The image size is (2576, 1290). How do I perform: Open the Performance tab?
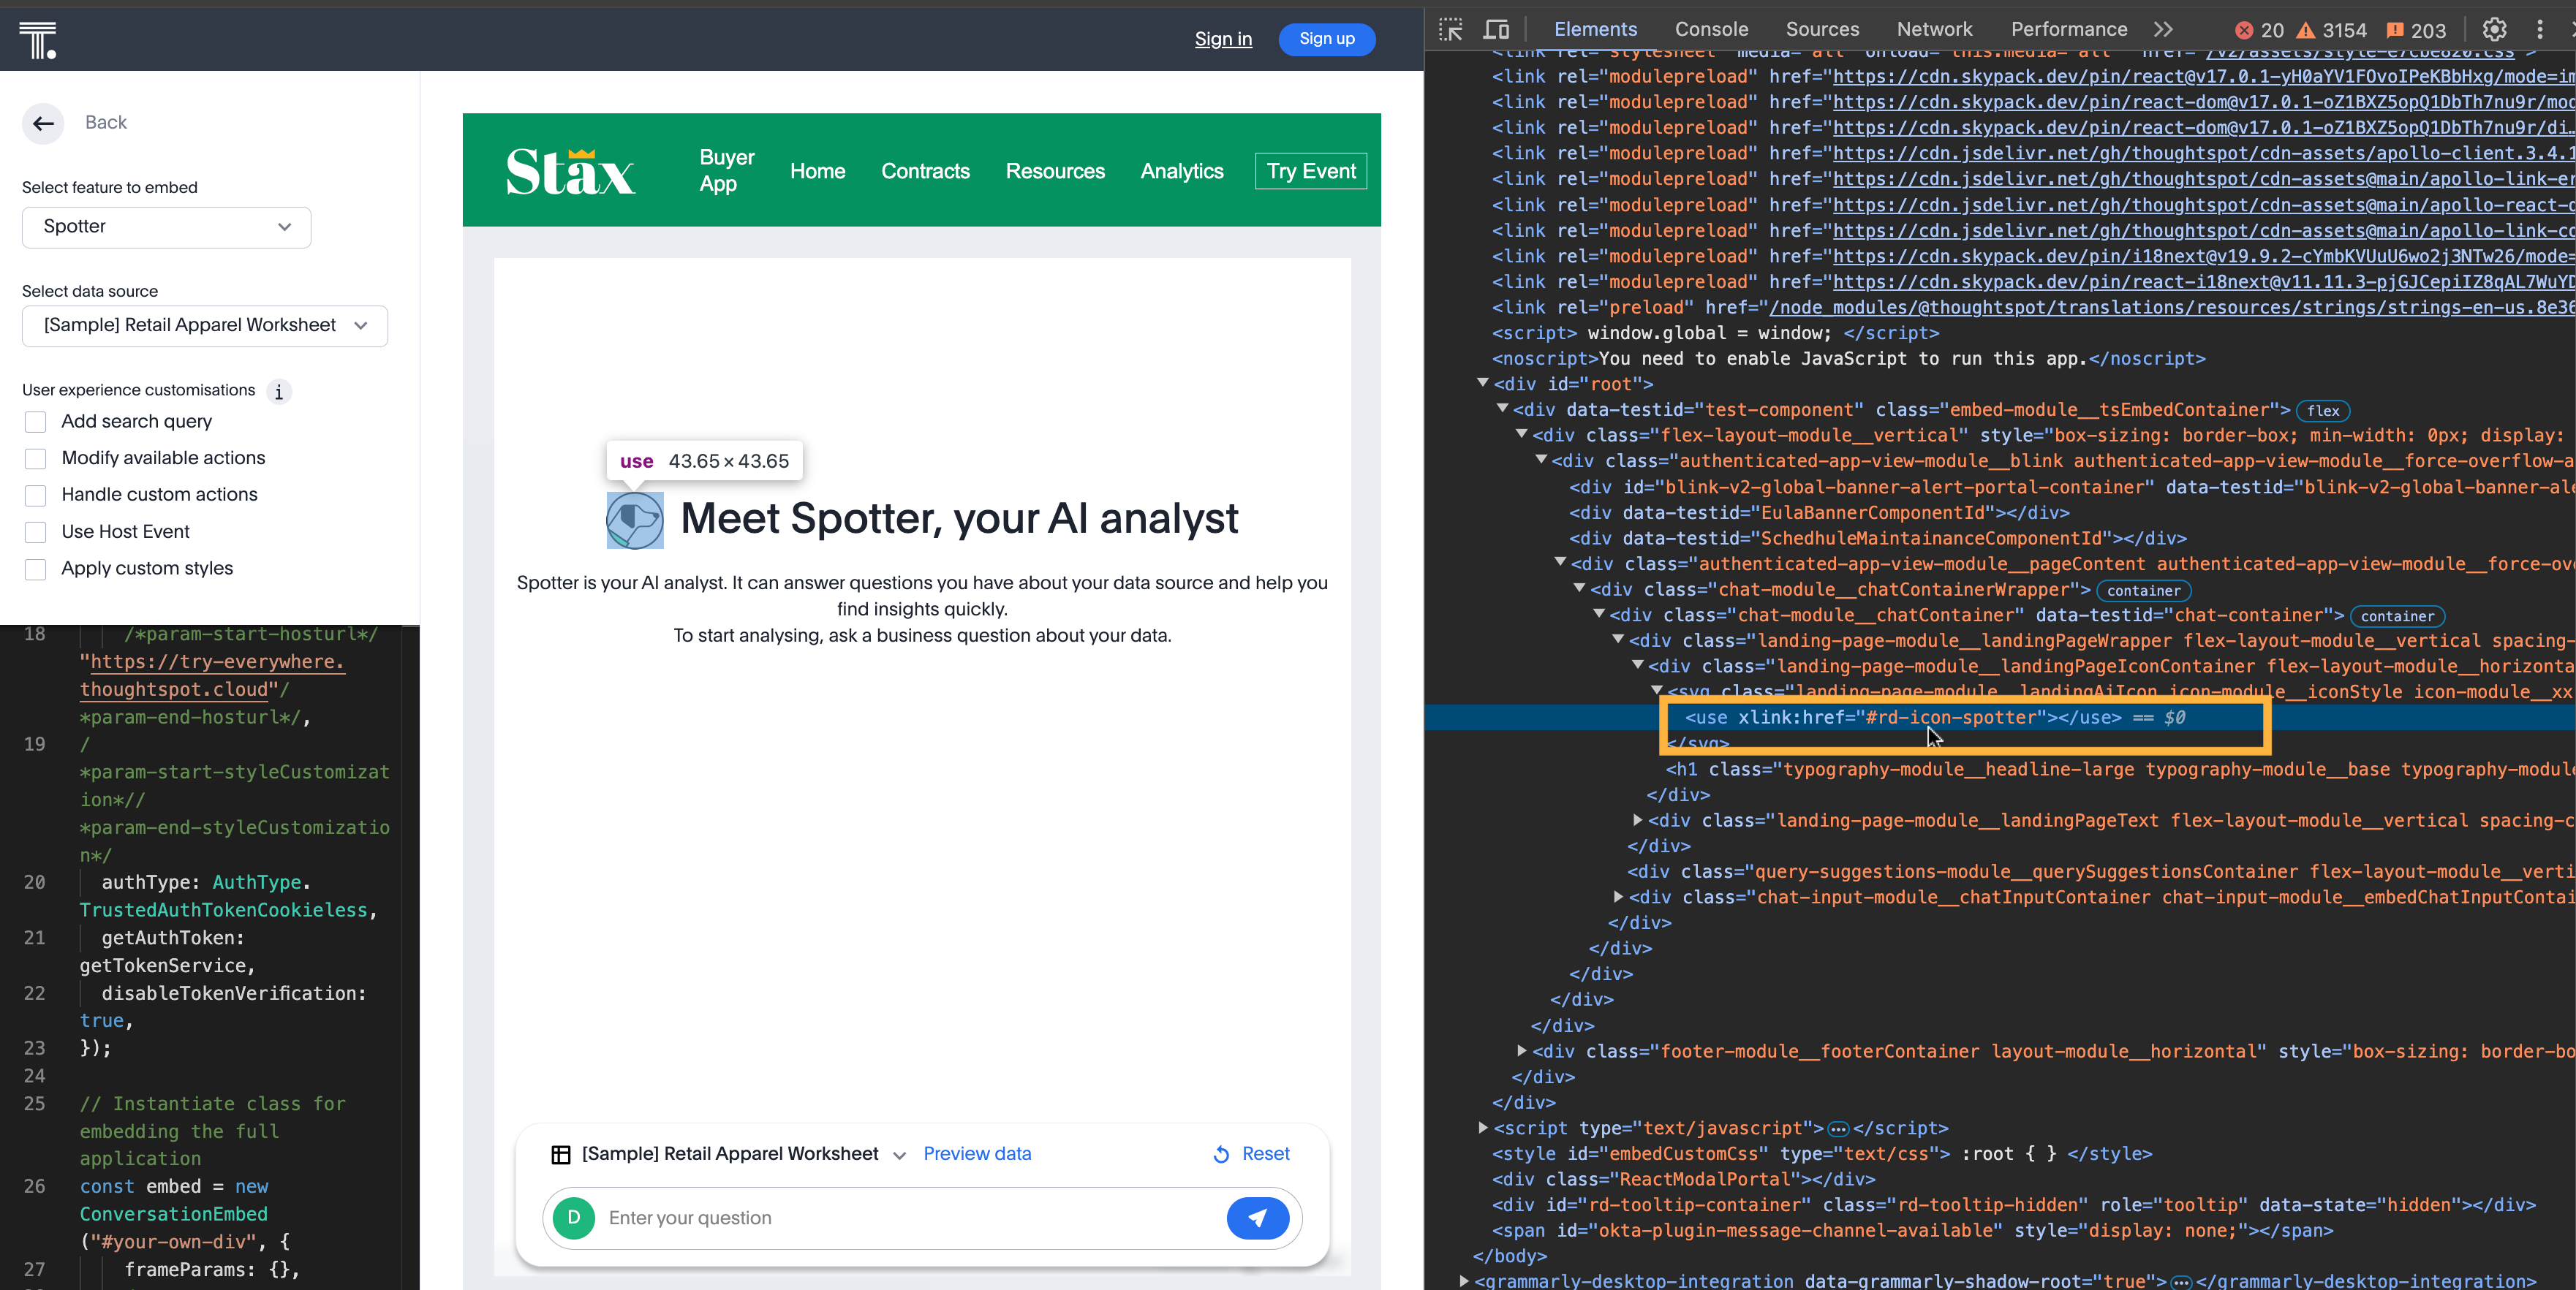pos(2068,30)
